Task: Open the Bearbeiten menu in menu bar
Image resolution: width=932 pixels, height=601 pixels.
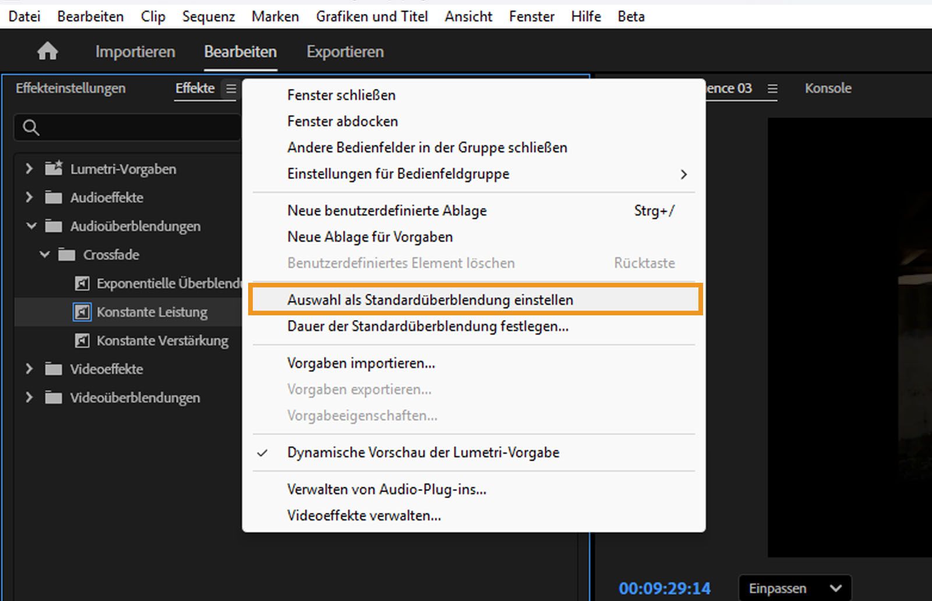Action: coord(90,16)
